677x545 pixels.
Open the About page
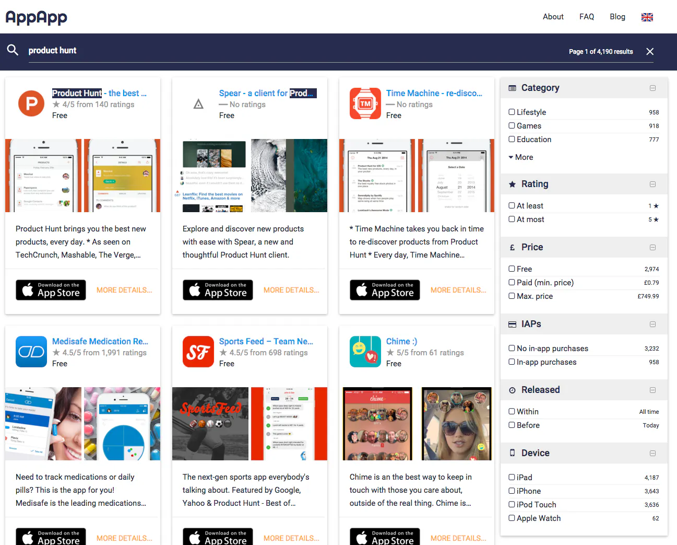coord(553,17)
